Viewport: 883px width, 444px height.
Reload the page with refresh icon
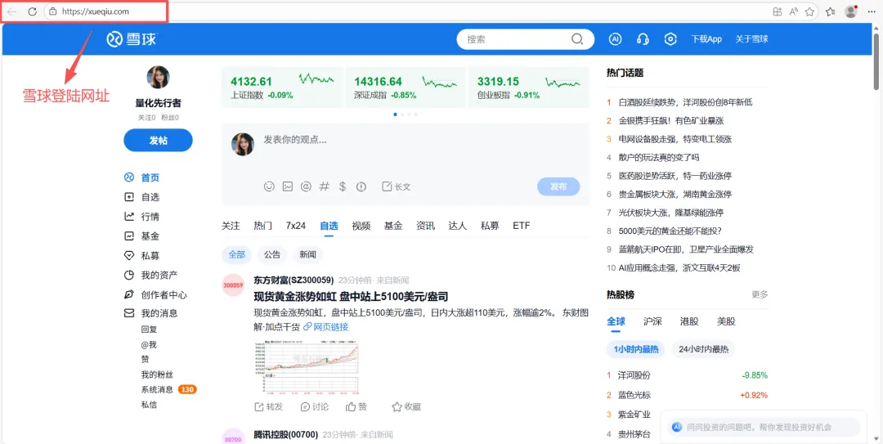point(32,11)
